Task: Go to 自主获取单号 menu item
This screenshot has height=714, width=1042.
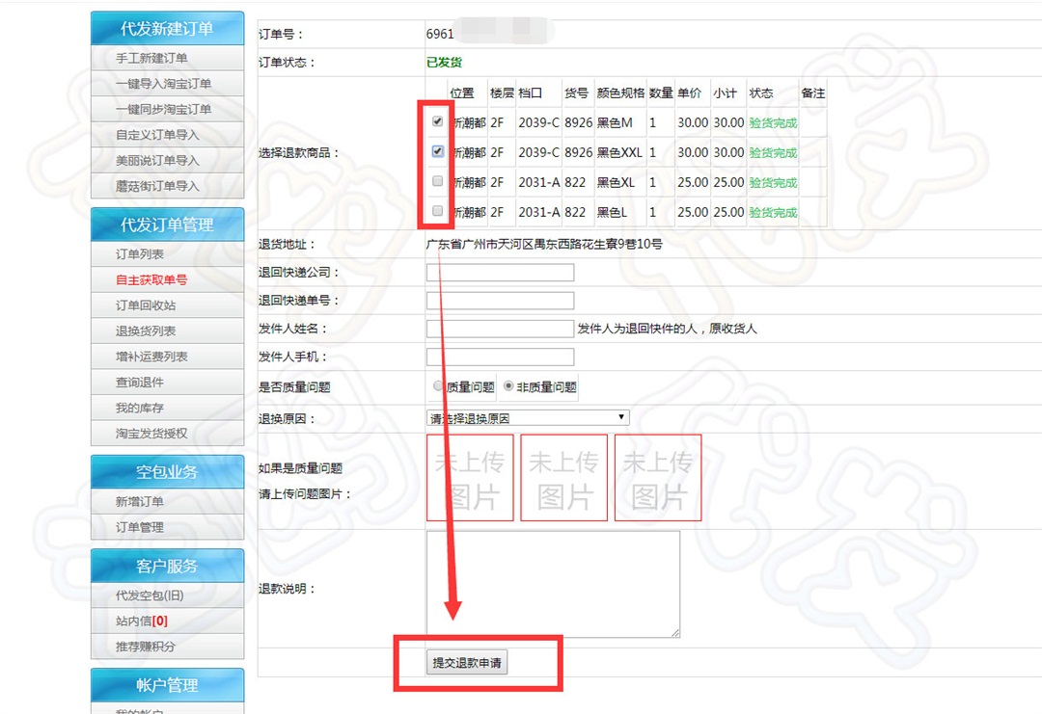Action: [x=151, y=280]
